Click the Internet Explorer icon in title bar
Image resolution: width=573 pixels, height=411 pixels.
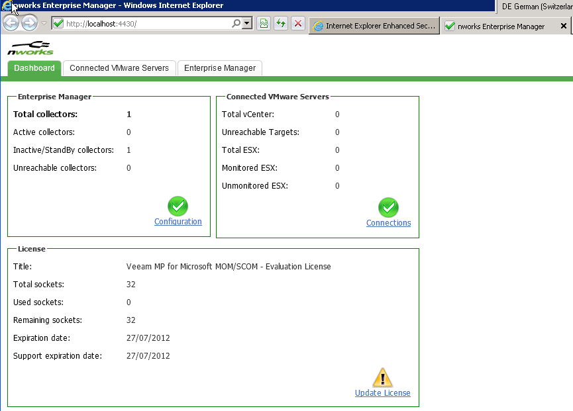point(7,5)
